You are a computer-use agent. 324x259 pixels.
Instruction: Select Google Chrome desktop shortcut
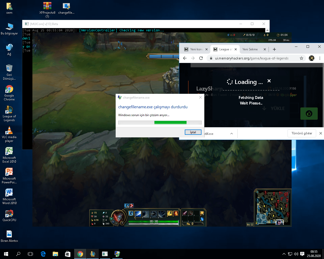9,93
